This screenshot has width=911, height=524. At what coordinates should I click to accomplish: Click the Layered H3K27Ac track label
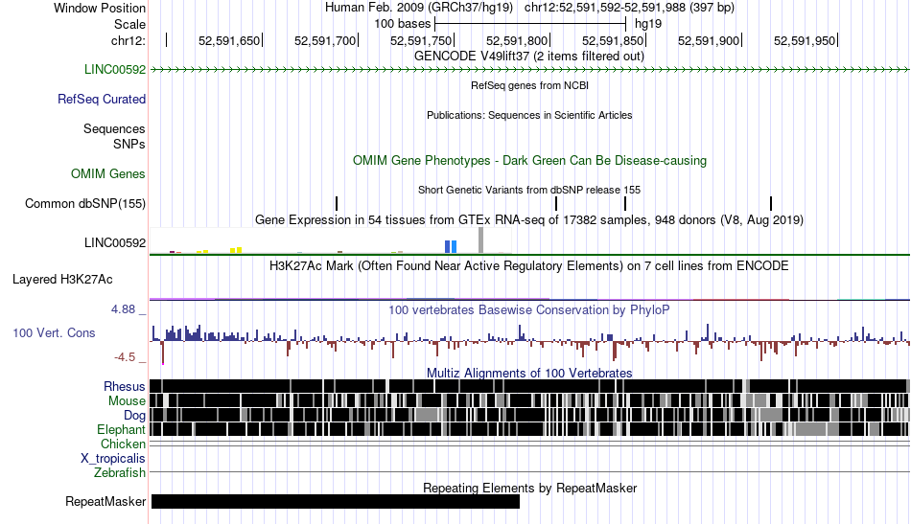coord(62,279)
